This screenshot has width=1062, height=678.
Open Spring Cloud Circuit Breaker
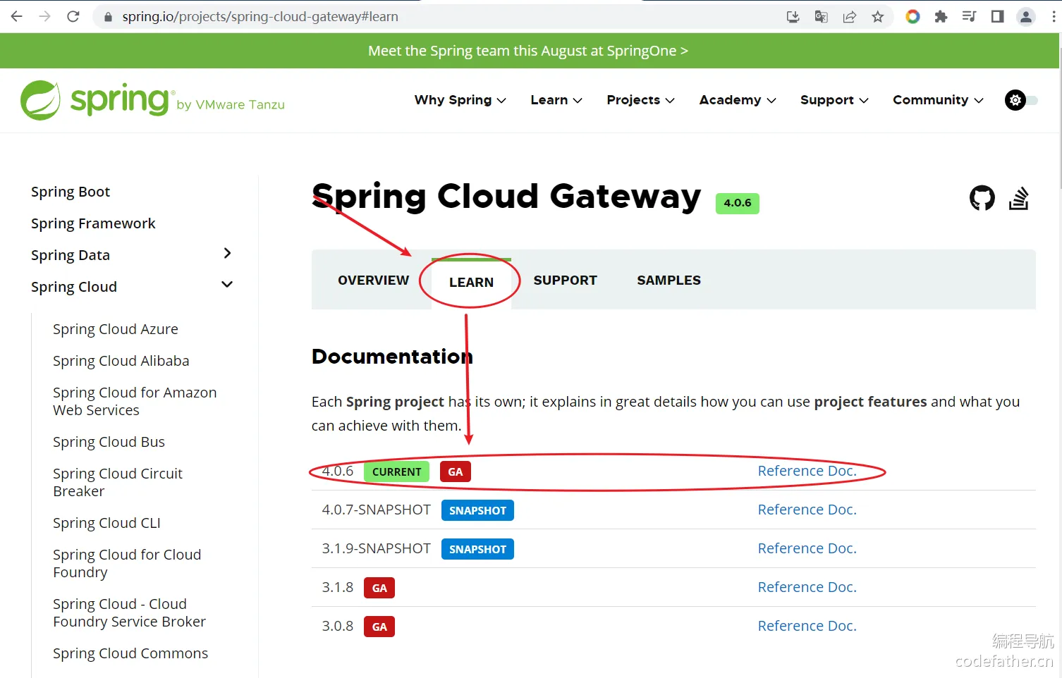pyautogui.click(x=118, y=482)
